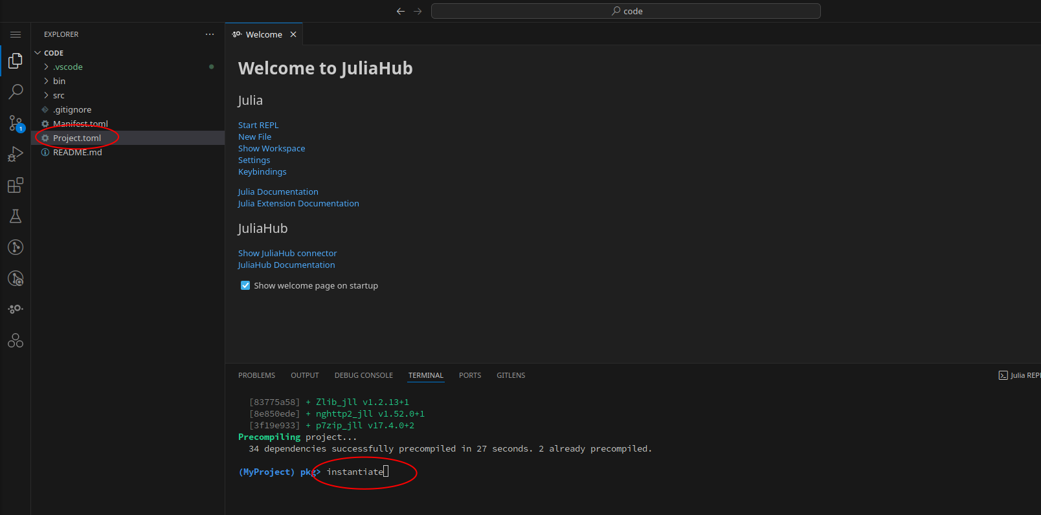The image size is (1041, 515).
Task: Click the Start REPL link
Action: (x=258, y=125)
